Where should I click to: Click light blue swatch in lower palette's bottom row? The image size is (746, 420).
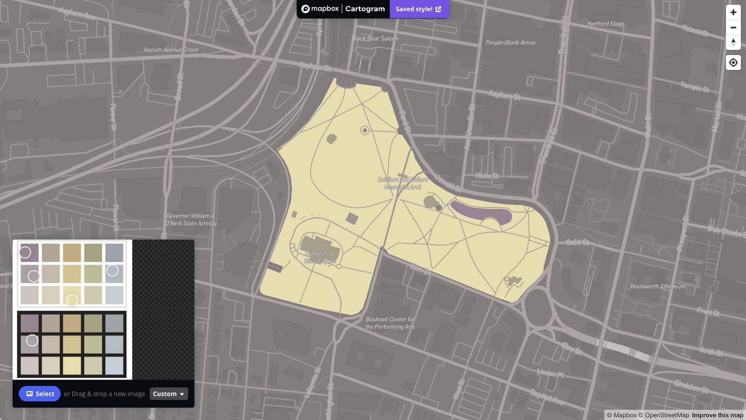click(x=114, y=366)
